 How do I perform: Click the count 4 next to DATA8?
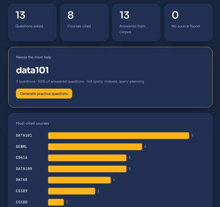pyautogui.click(x=114, y=180)
